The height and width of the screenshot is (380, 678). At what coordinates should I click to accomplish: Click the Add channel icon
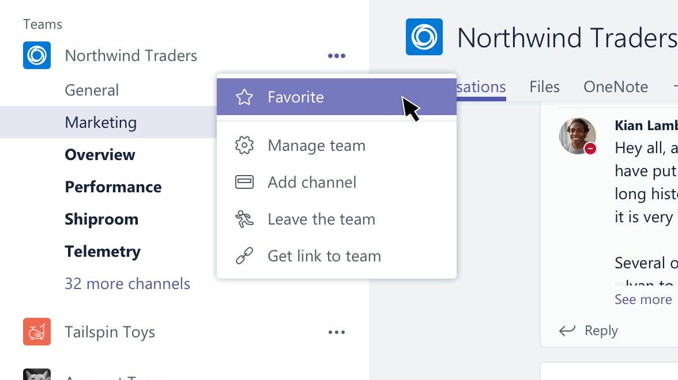click(244, 182)
